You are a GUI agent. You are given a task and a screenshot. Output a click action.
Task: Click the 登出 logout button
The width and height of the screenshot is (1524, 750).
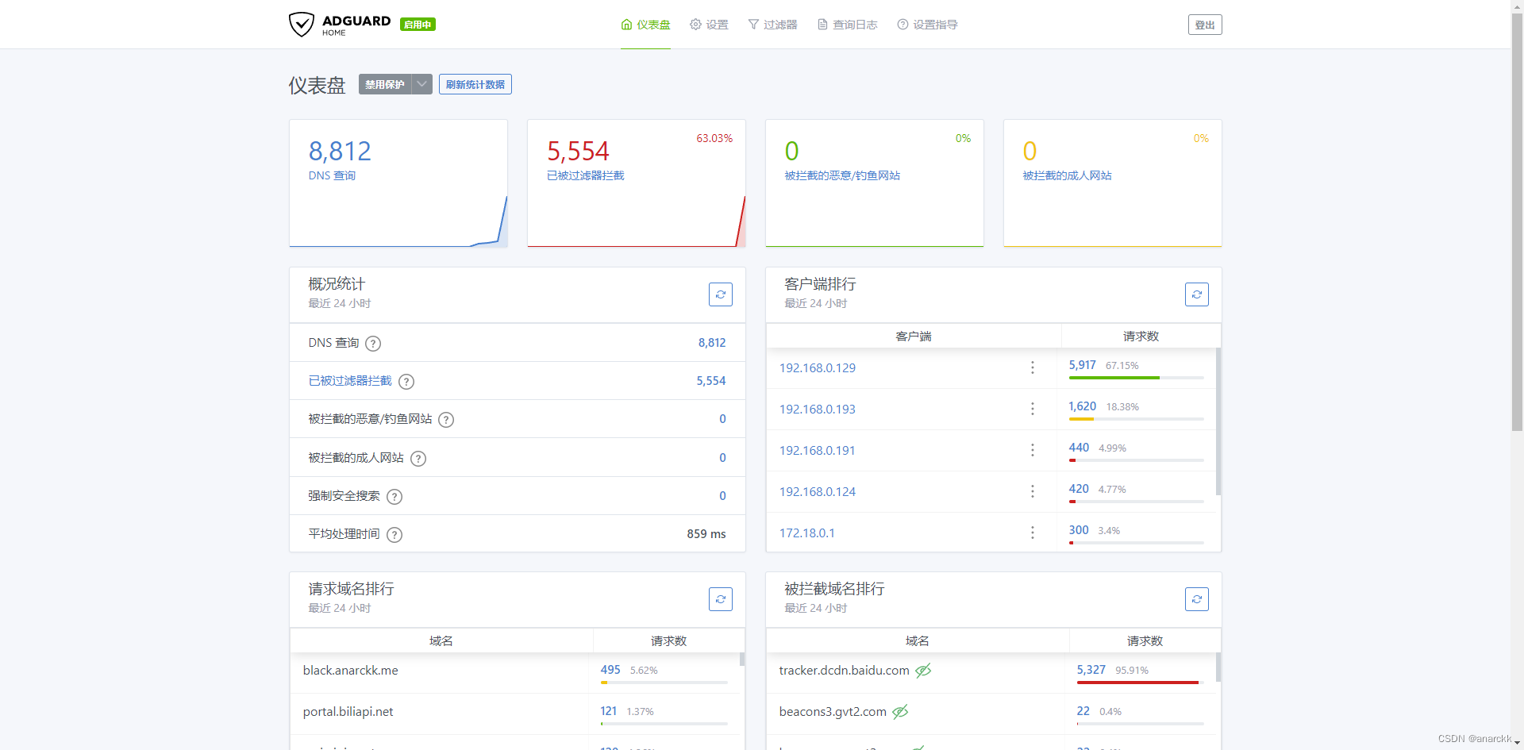click(1205, 25)
